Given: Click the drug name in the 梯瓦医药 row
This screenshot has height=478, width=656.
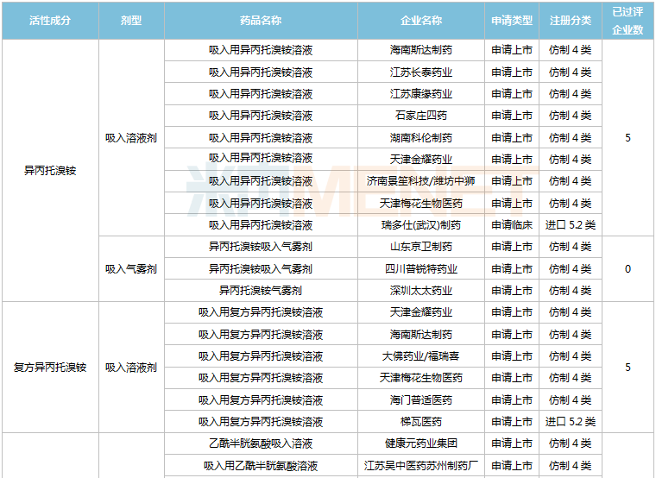Looking at the screenshot, I should pyautogui.click(x=261, y=422).
